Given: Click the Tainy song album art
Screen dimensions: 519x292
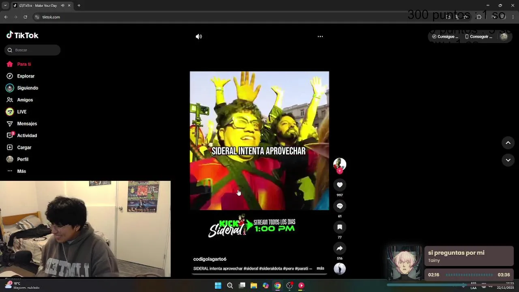Looking at the screenshot, I should coord(404,262).
